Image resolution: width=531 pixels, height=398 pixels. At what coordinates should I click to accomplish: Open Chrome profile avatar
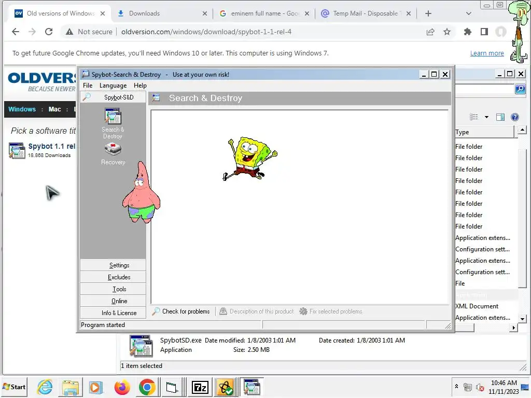[x=501, y=32]
